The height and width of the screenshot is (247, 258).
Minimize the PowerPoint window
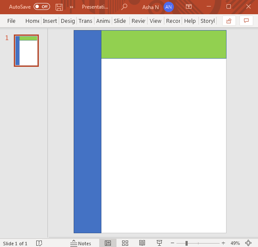209,6
